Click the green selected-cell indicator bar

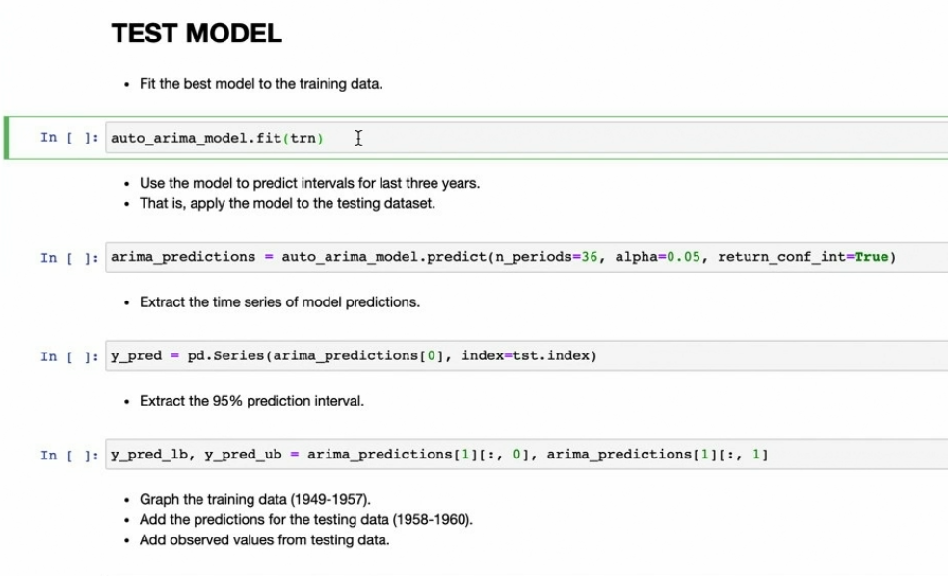[x=6, y=138]
